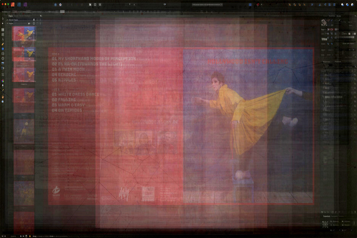Switch to the Photo persona icon
This screenshot has width=357, height=238.
(x=25, y=4)
